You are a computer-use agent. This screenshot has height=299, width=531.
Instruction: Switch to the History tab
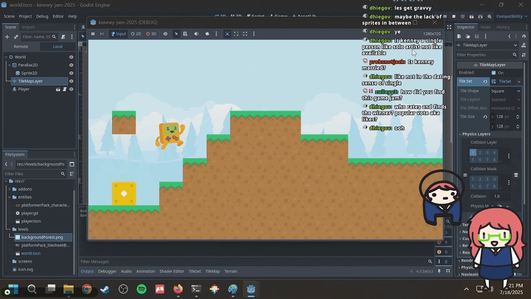point(503,27)
